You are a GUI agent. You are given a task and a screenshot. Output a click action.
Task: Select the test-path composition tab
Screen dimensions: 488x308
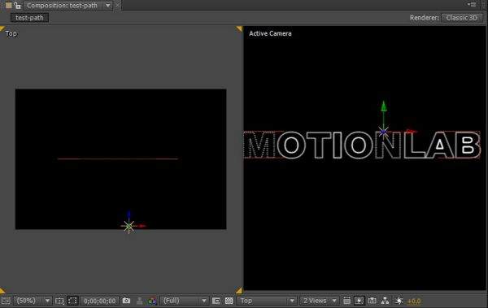29,18
